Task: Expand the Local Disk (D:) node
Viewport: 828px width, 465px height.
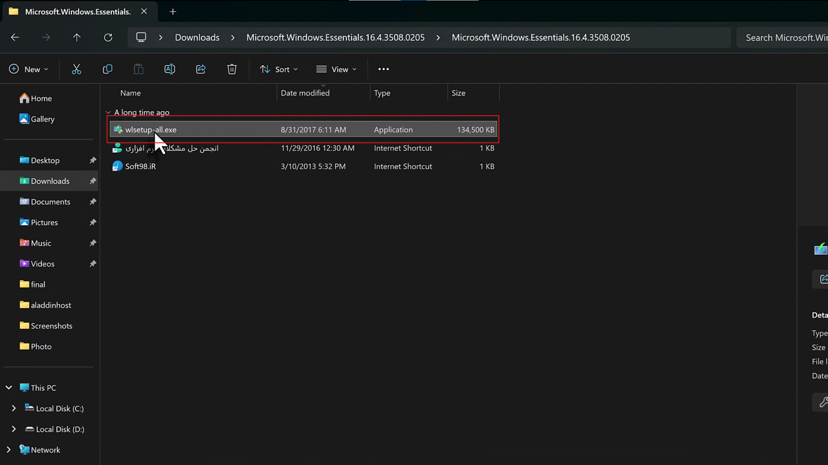Action: [14, 429]
